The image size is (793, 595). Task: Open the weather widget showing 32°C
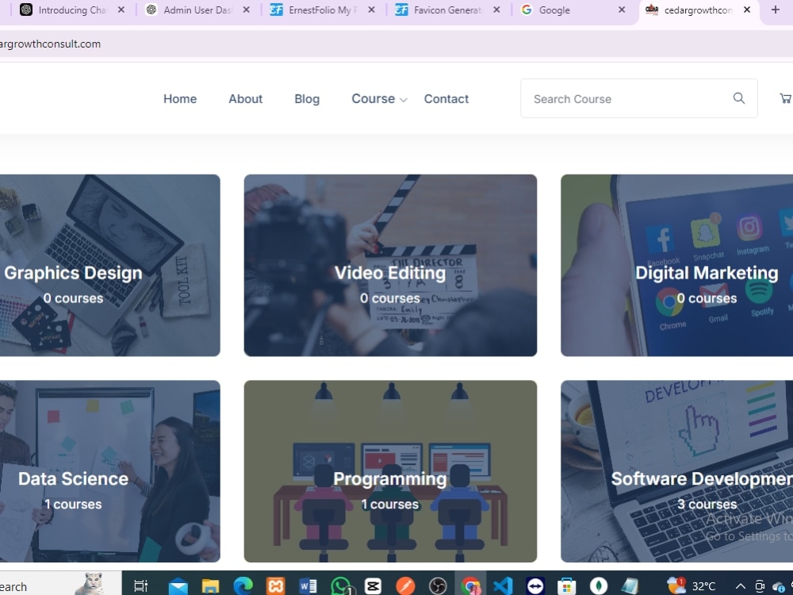click(x=691, y=586)
